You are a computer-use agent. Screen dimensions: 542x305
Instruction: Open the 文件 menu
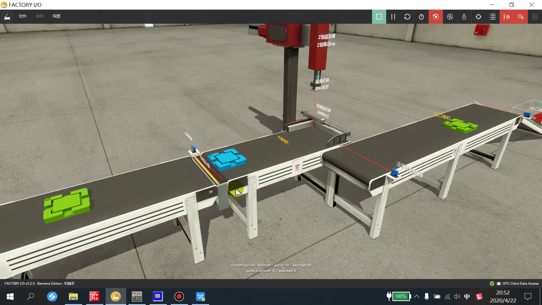pos(23,16)
